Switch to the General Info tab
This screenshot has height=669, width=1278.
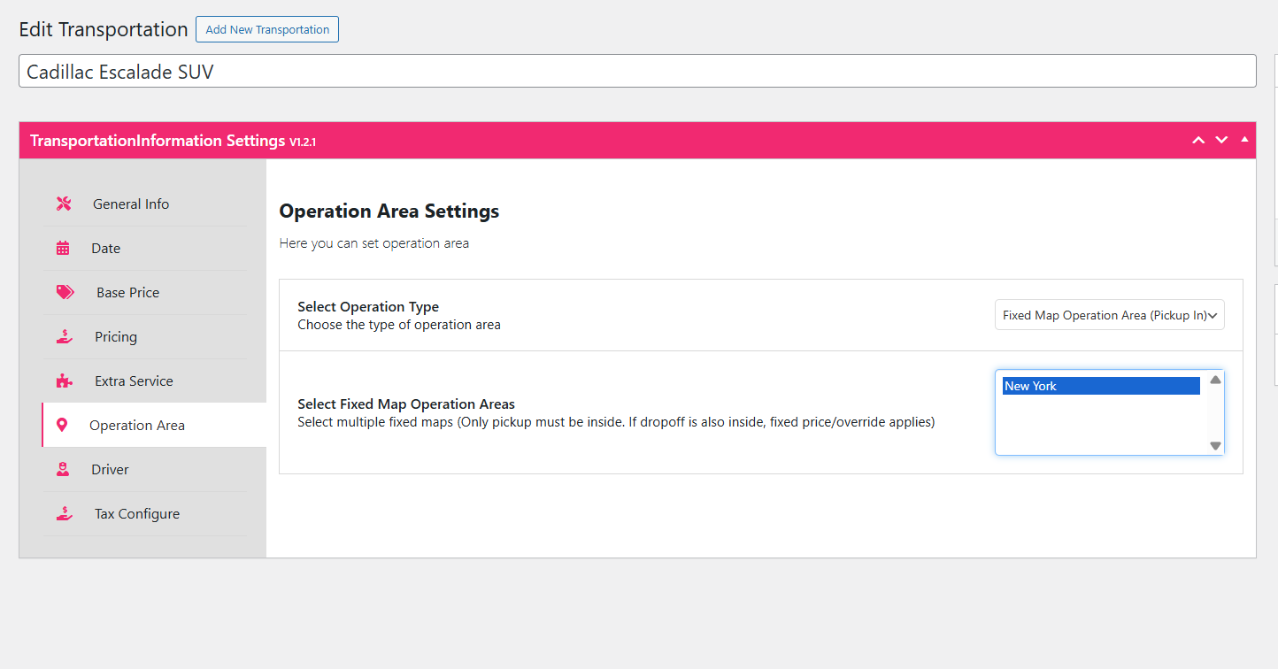pyautogui.click(x=131, y=204)
